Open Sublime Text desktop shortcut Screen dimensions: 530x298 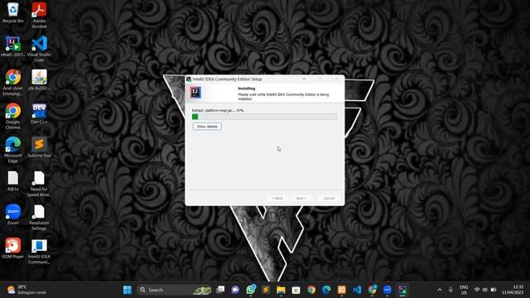coord(39,147)
